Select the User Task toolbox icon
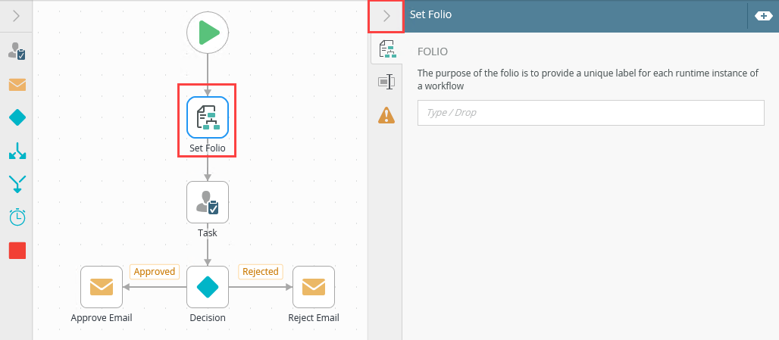 pos(17,51)
